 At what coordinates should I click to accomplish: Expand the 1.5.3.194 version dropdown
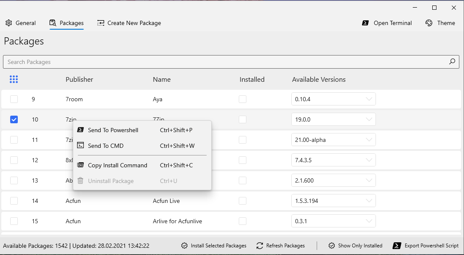click(x=333, y=201)
